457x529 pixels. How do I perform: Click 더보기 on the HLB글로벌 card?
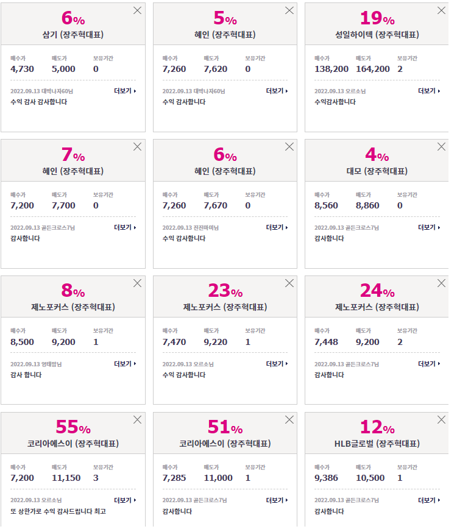pyautogui.click(x=429, y=500)
